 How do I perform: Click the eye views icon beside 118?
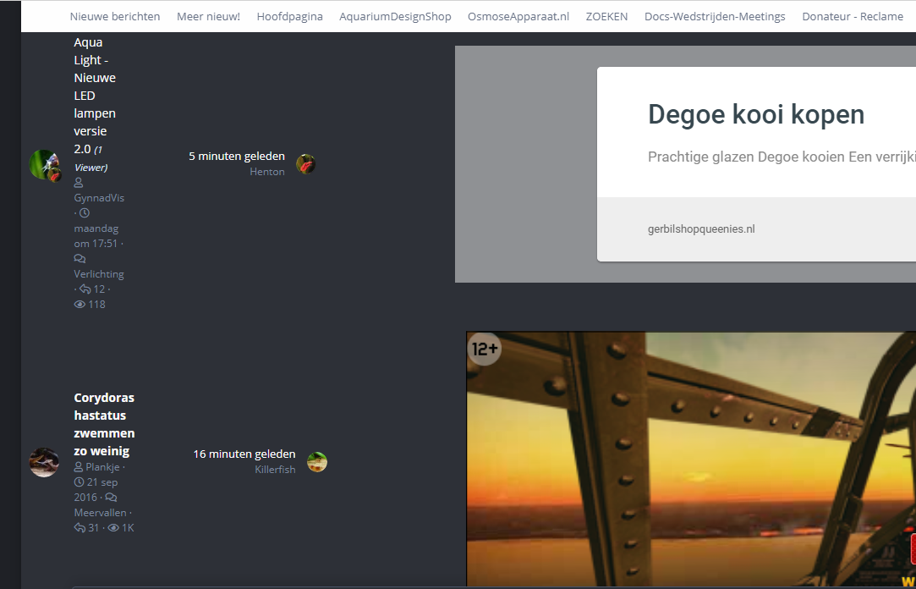[80, 305]
